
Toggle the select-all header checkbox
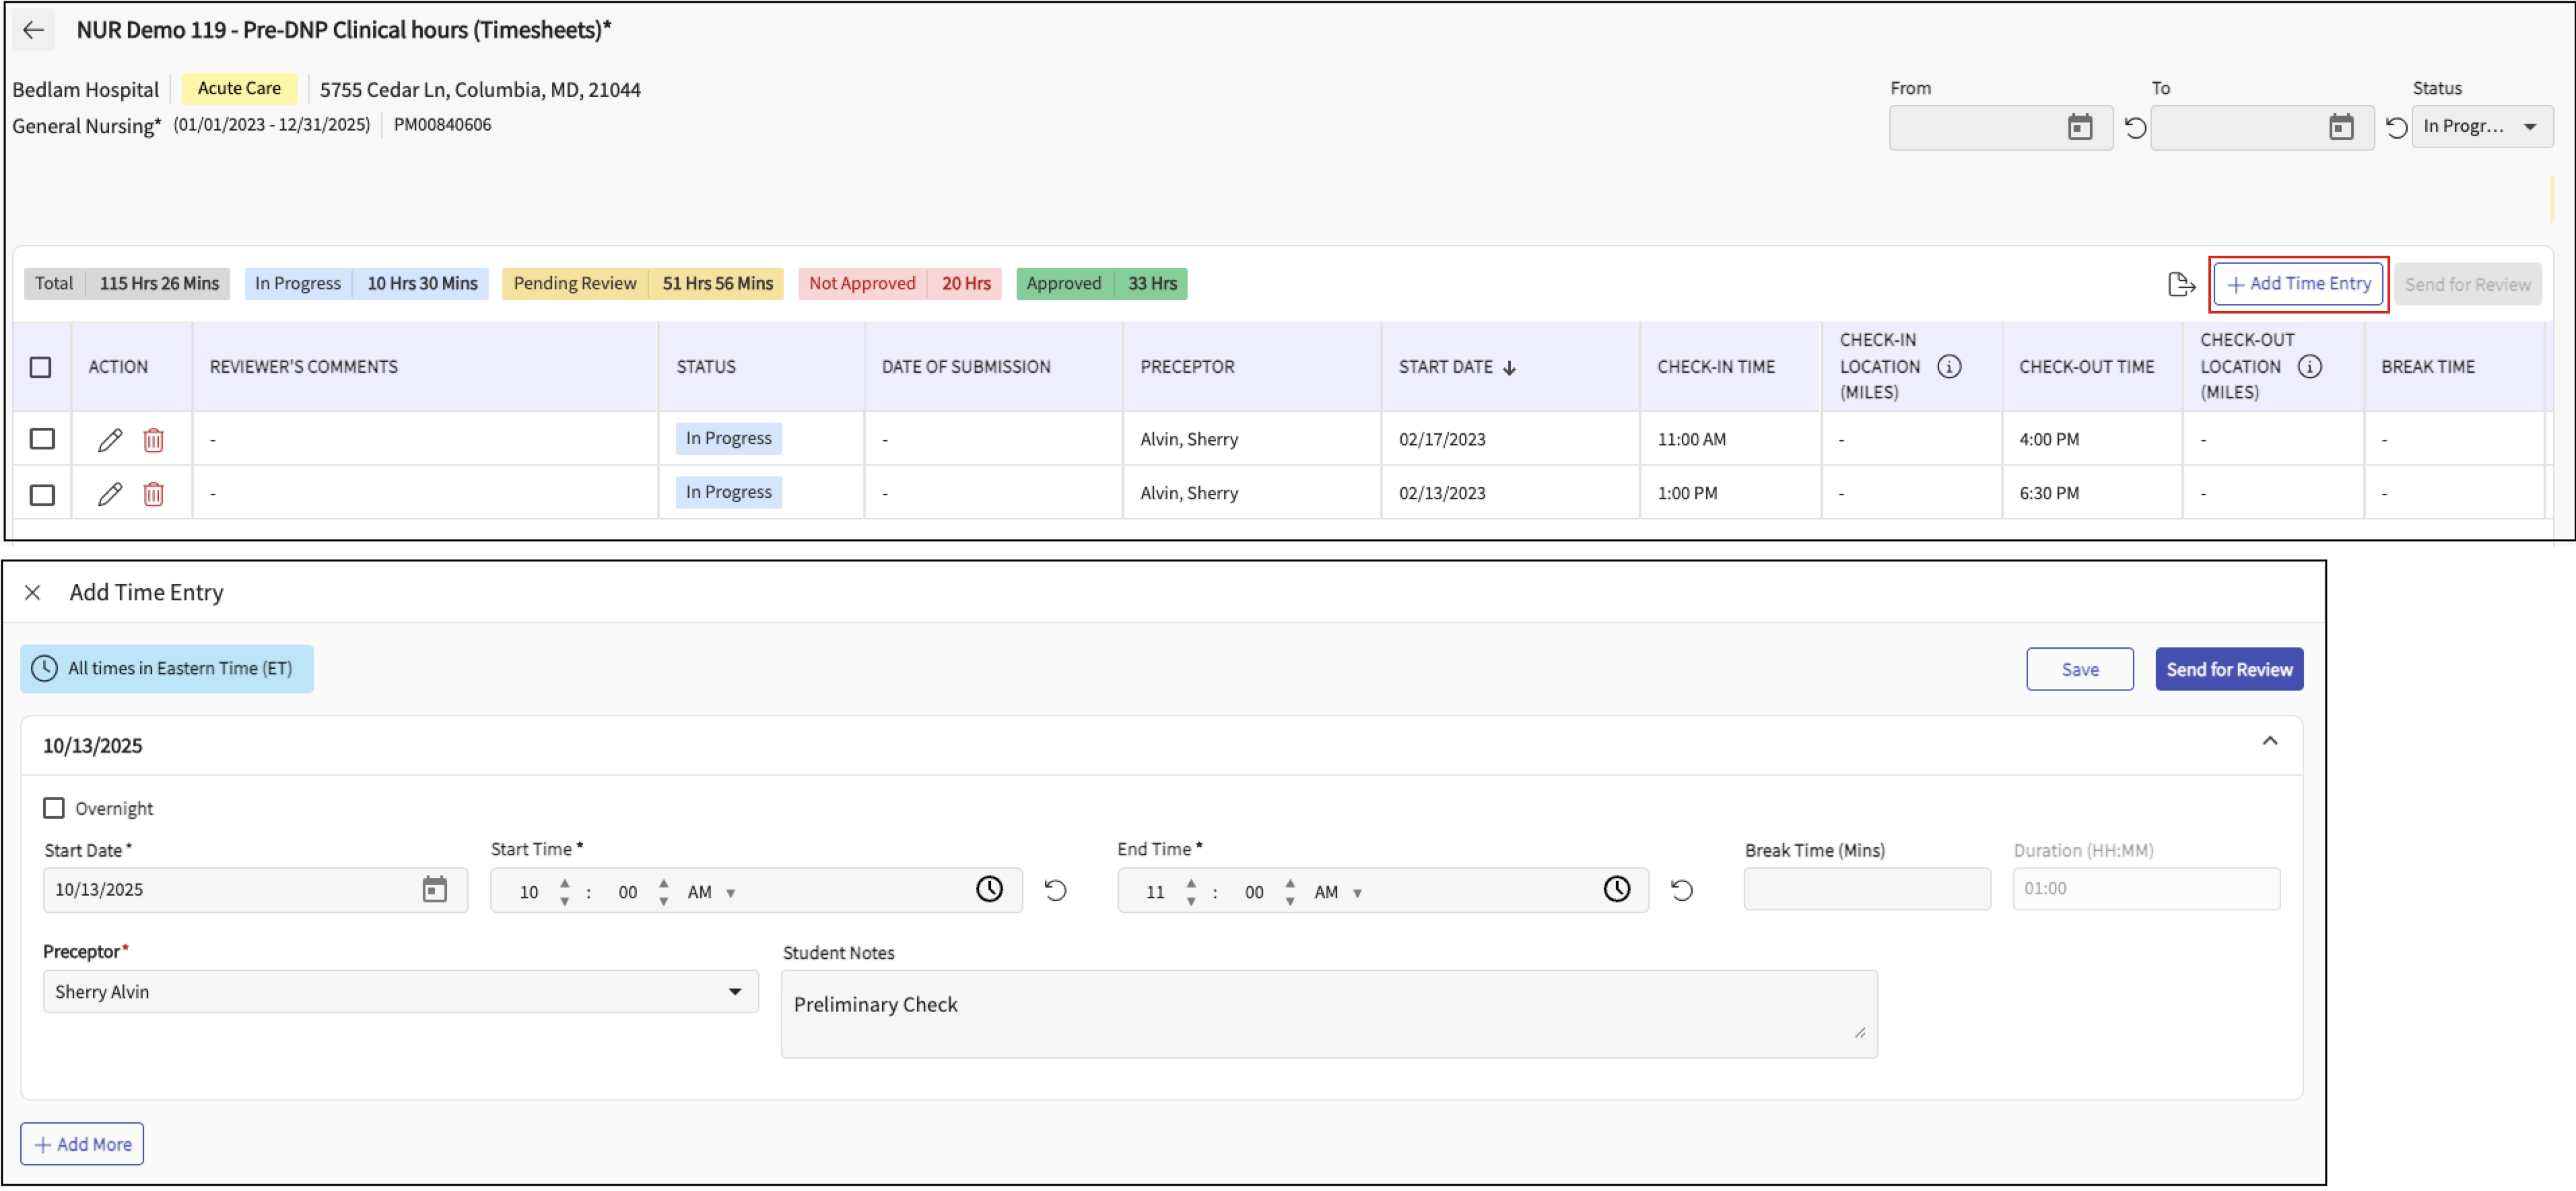coord(41,367)
